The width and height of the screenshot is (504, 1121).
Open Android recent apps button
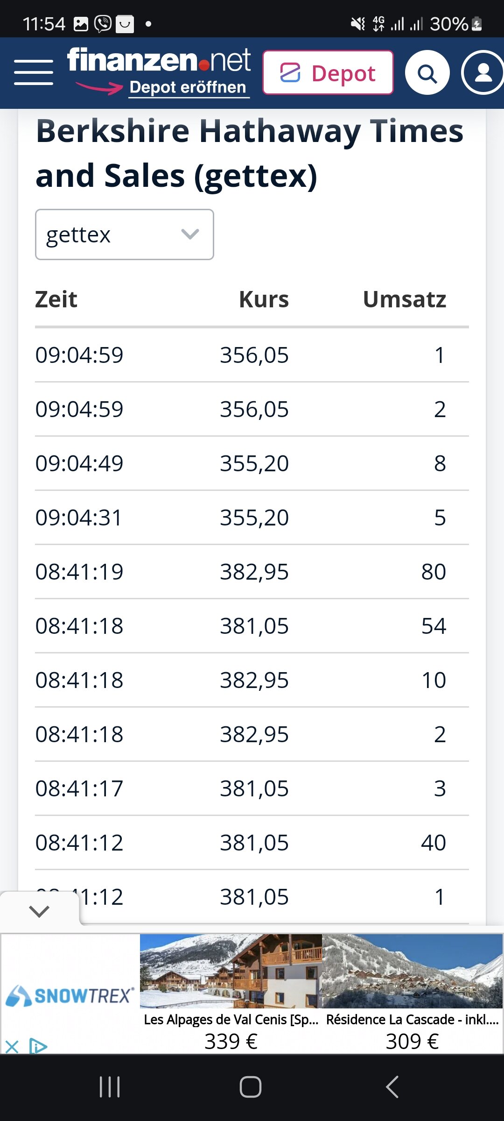tap(110, 1087)
